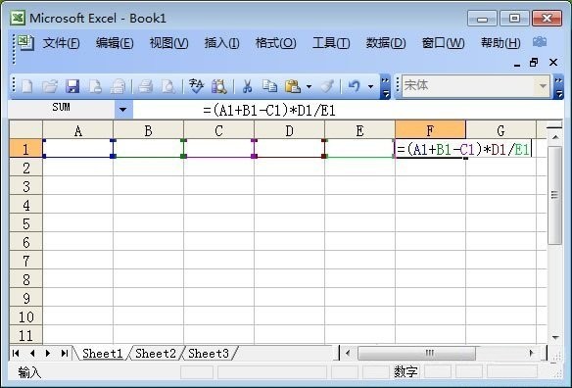Screen dimensions: 572x388
Task: Click vertical scrollbar down arrow
Action: pyautogui.click(x=554, y=337)
